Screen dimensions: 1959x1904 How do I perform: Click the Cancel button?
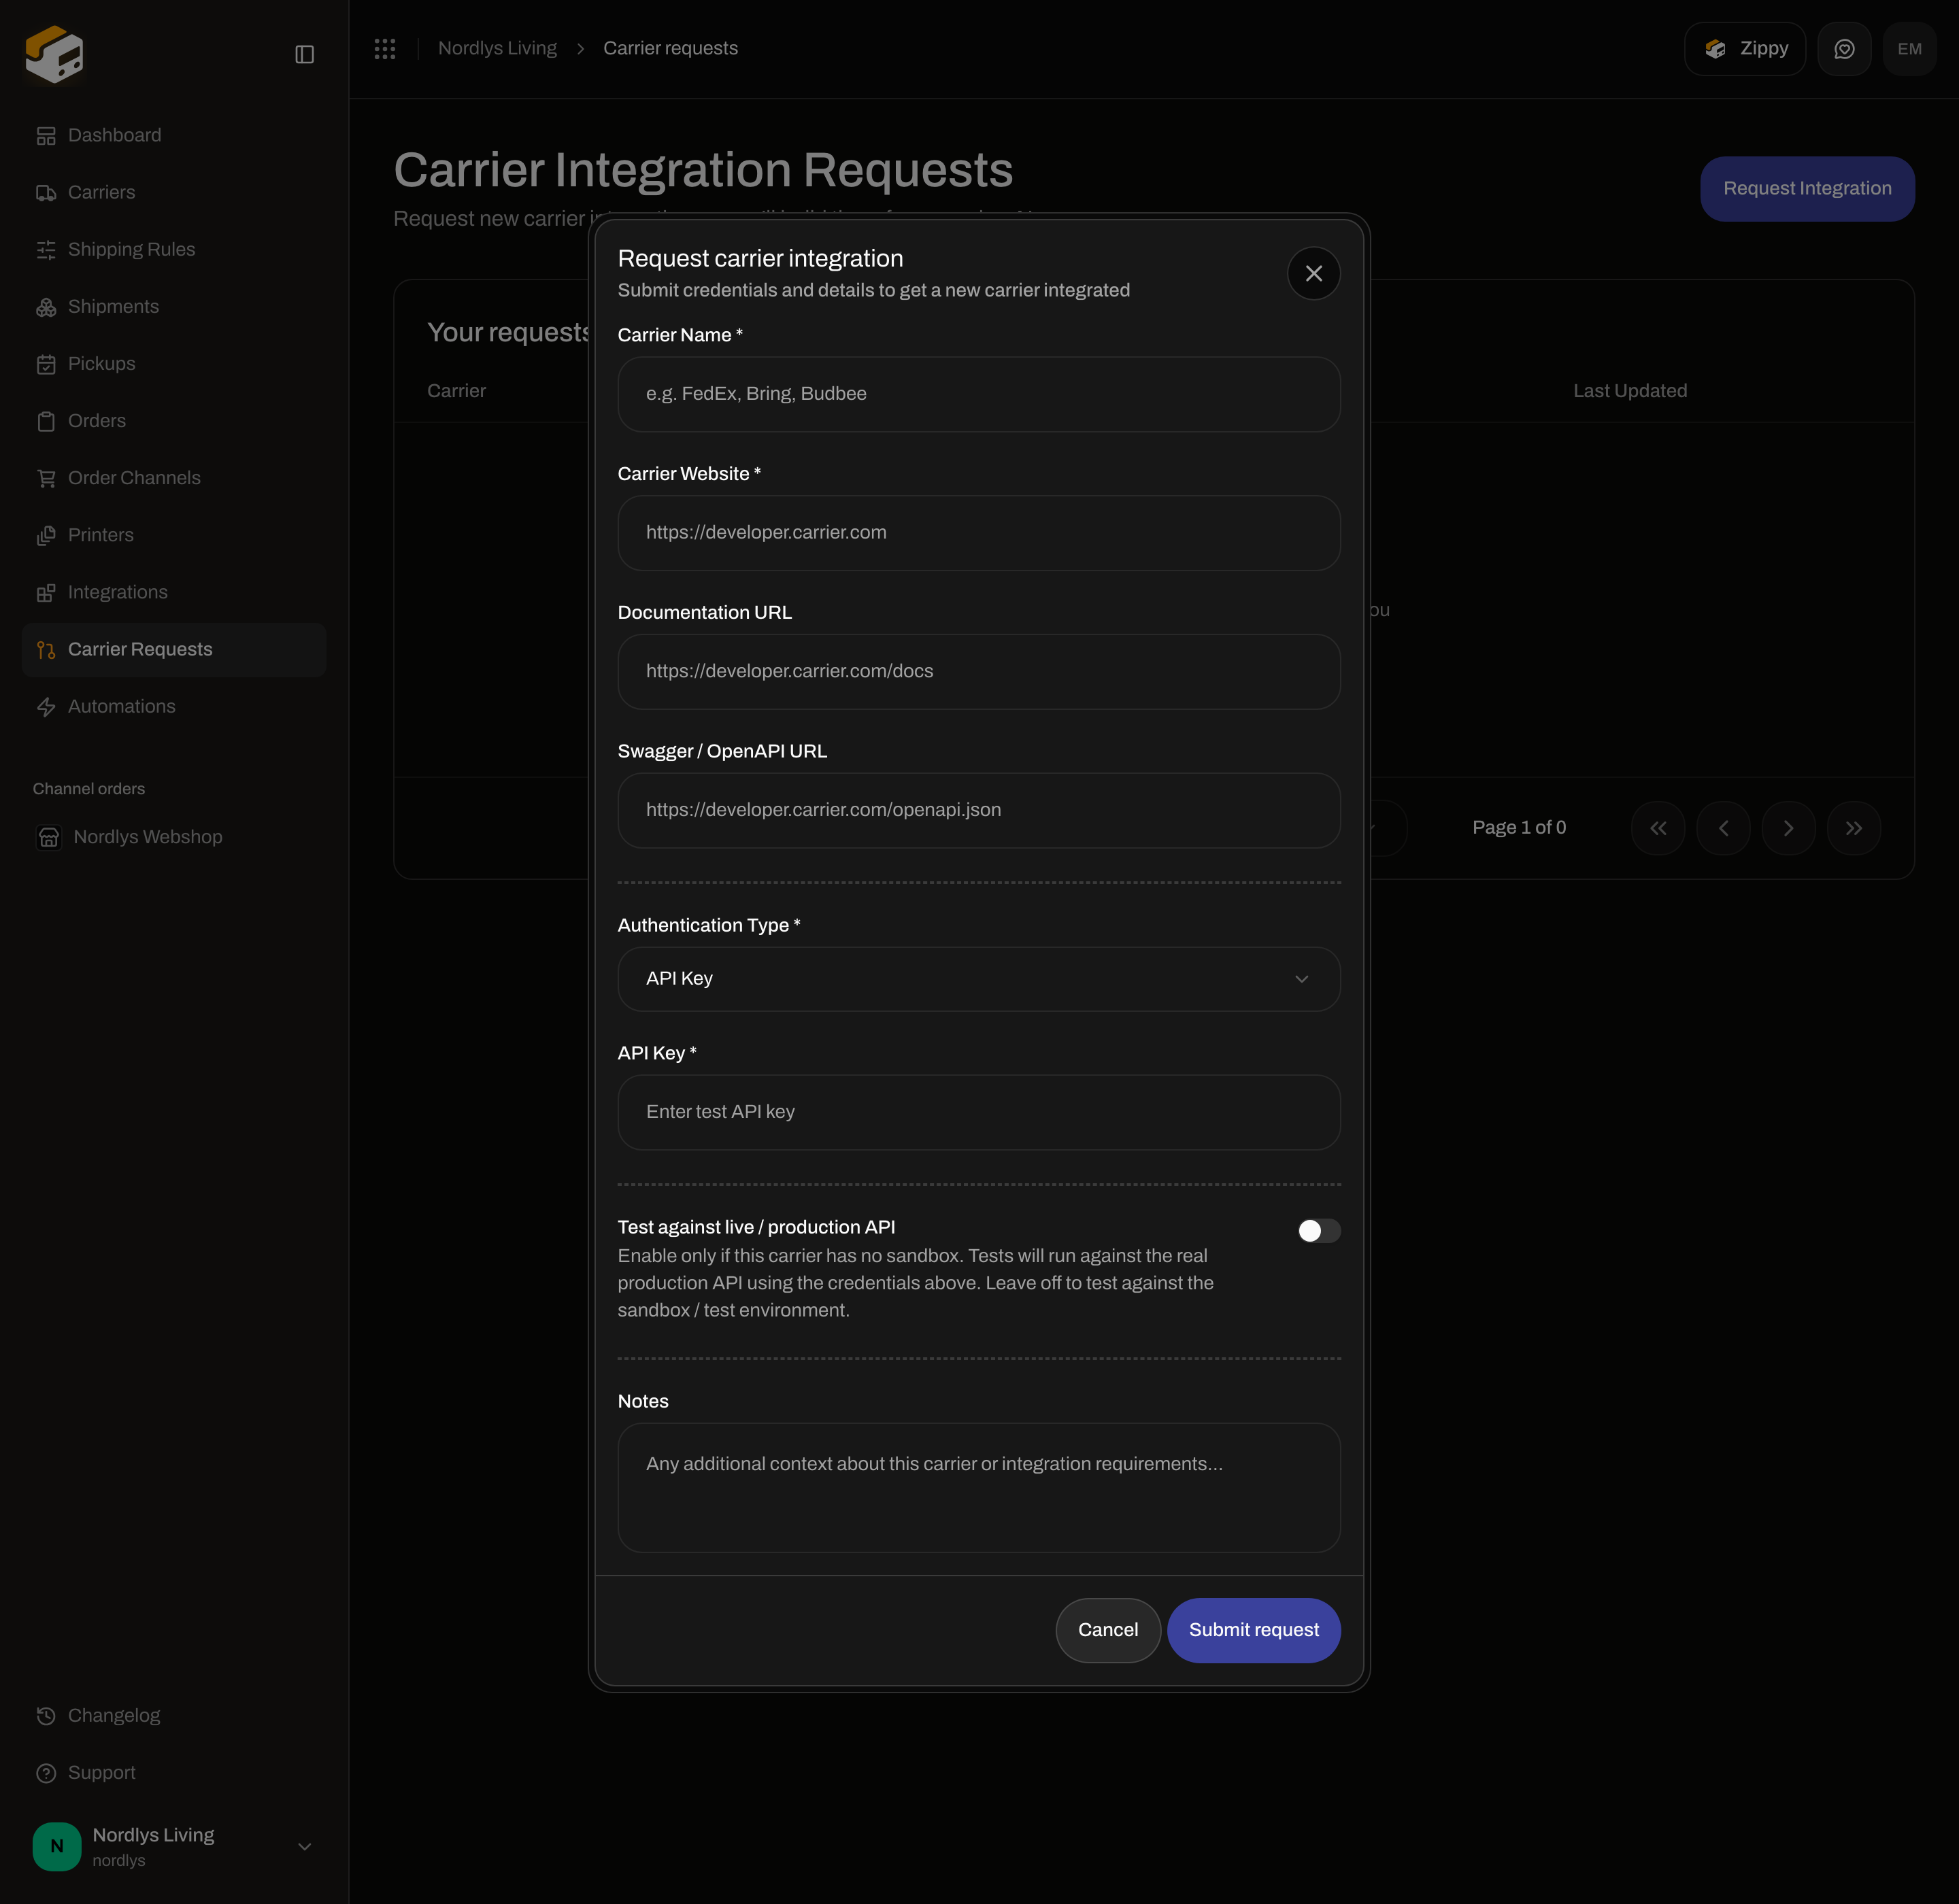coord(1107,1630)
